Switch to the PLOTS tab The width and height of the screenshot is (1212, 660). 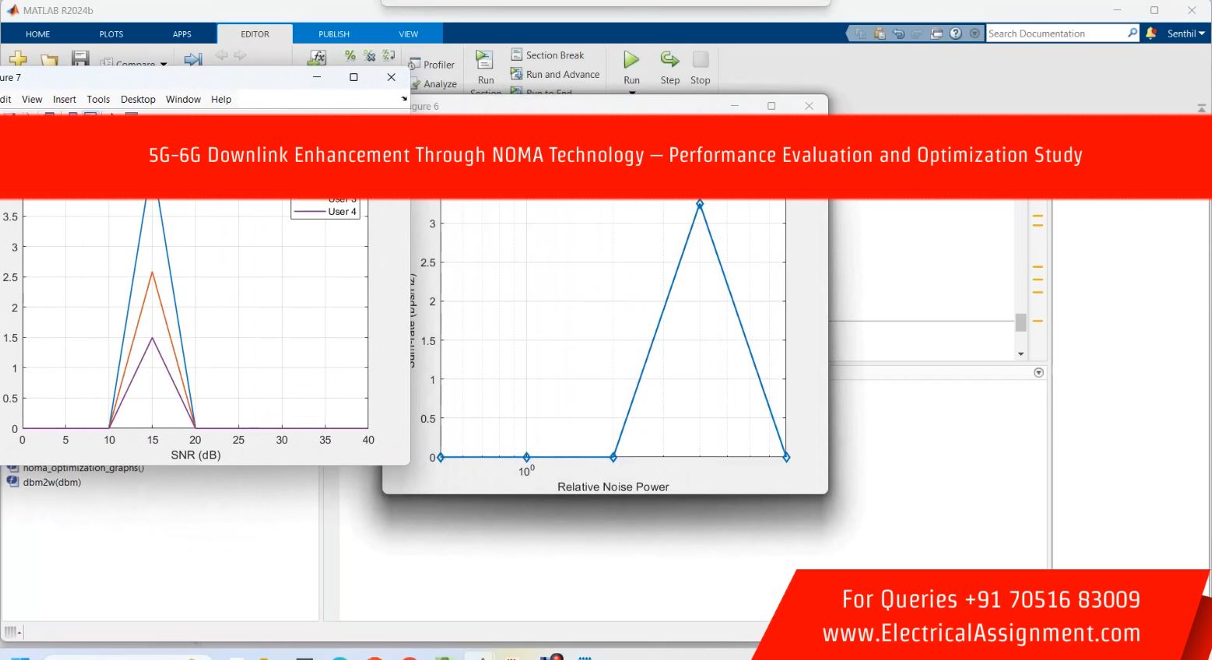[111, 34]
